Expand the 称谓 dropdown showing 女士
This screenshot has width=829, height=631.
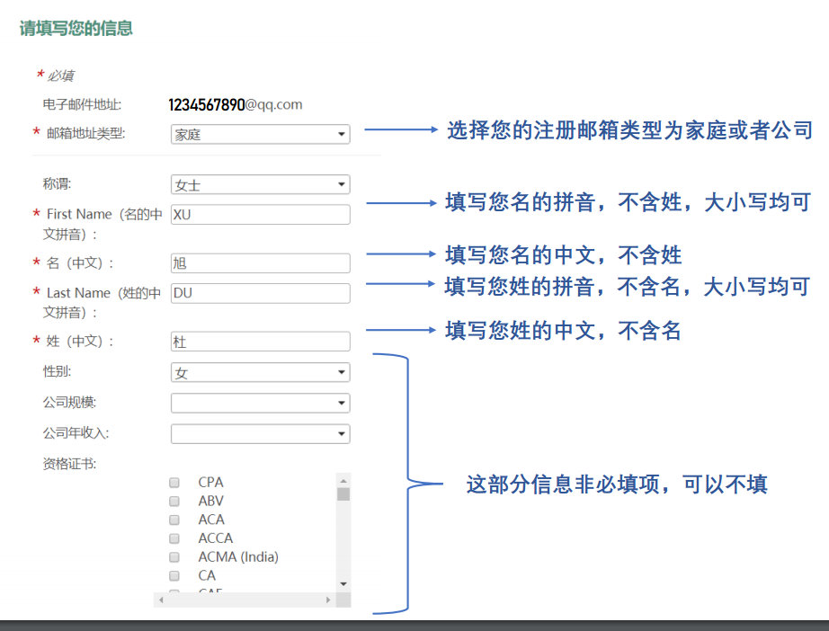click(x=260, y=185)
